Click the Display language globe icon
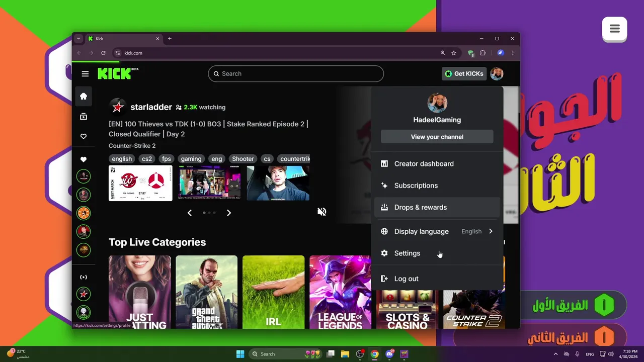Viewport: 644px width, 362px height. [x=384, y=231]
